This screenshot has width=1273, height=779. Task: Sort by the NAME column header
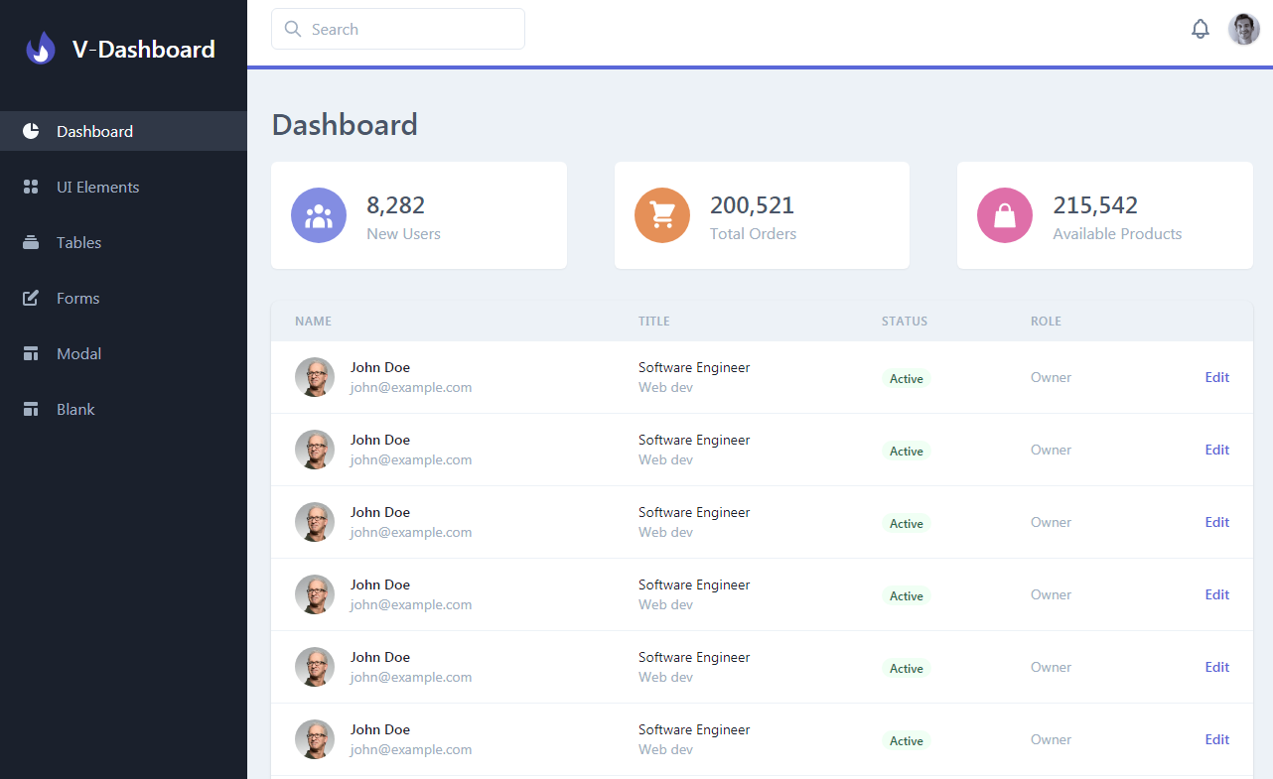[313, 321]
